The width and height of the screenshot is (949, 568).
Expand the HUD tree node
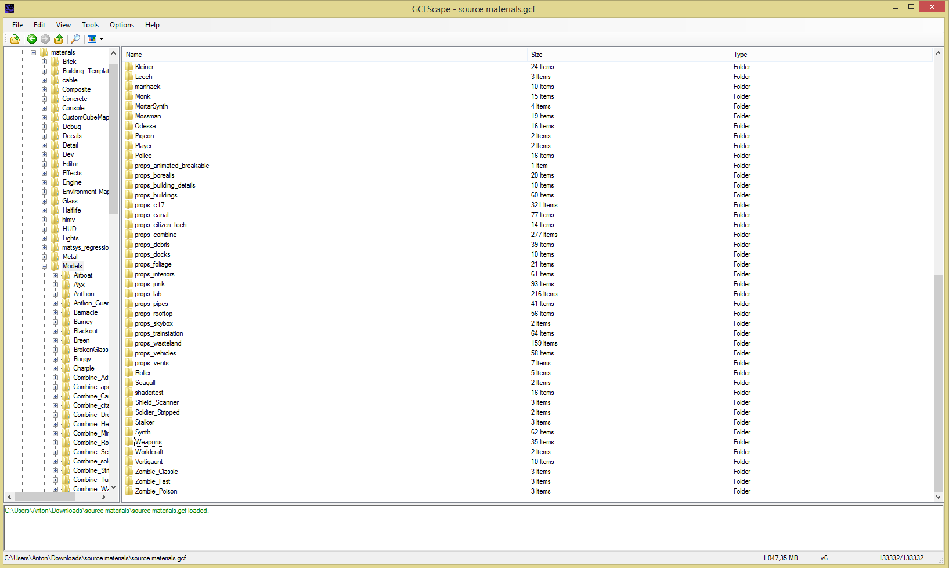[45, 229]
